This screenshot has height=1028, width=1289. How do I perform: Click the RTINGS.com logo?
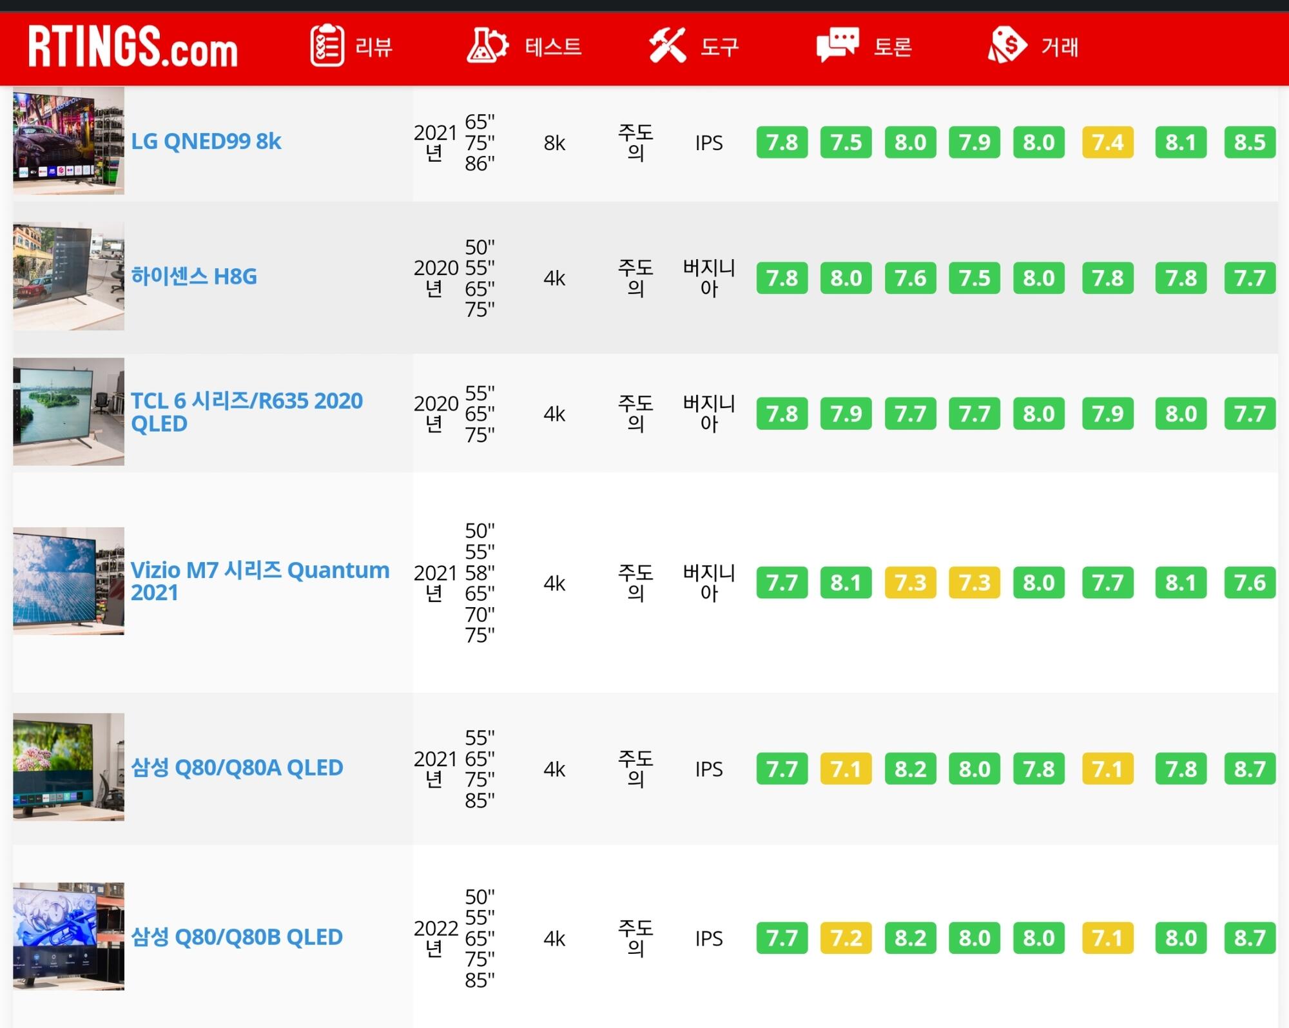[x=133, y=46]
